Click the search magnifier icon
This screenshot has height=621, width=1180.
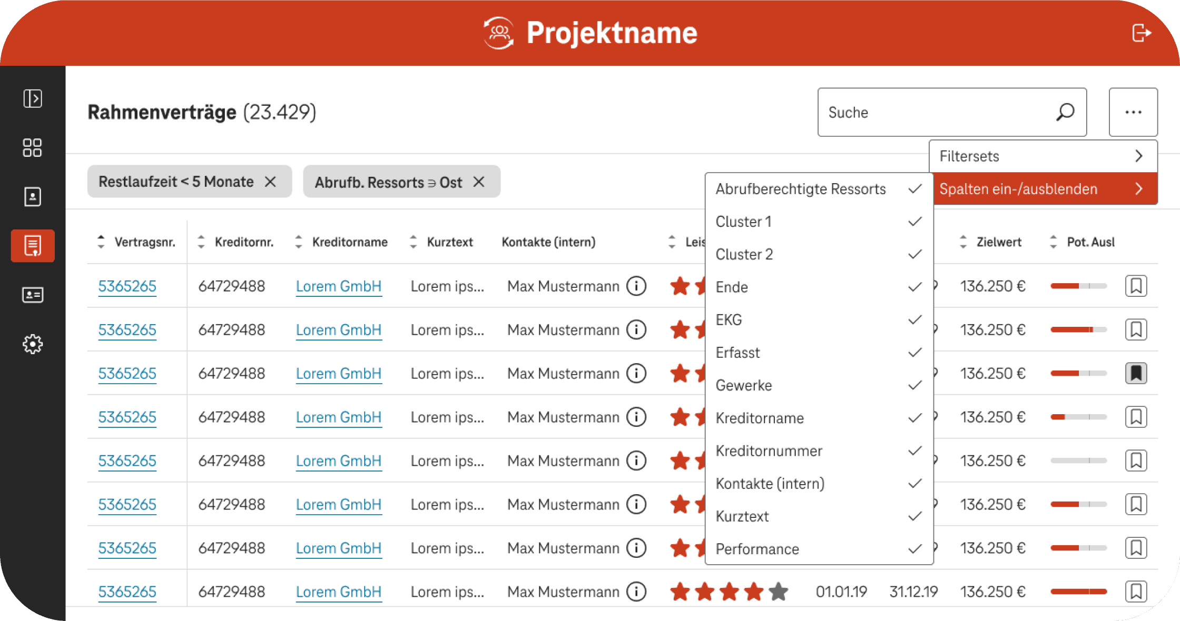coord(1065,112)
